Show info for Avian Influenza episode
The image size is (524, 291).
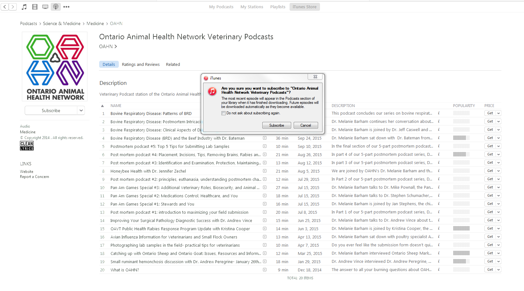[x=438, y=237]
